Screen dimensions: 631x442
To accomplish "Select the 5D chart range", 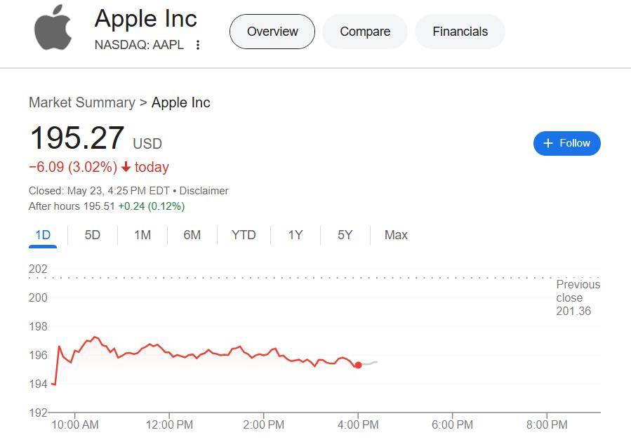I will click(x=93, y=235).
